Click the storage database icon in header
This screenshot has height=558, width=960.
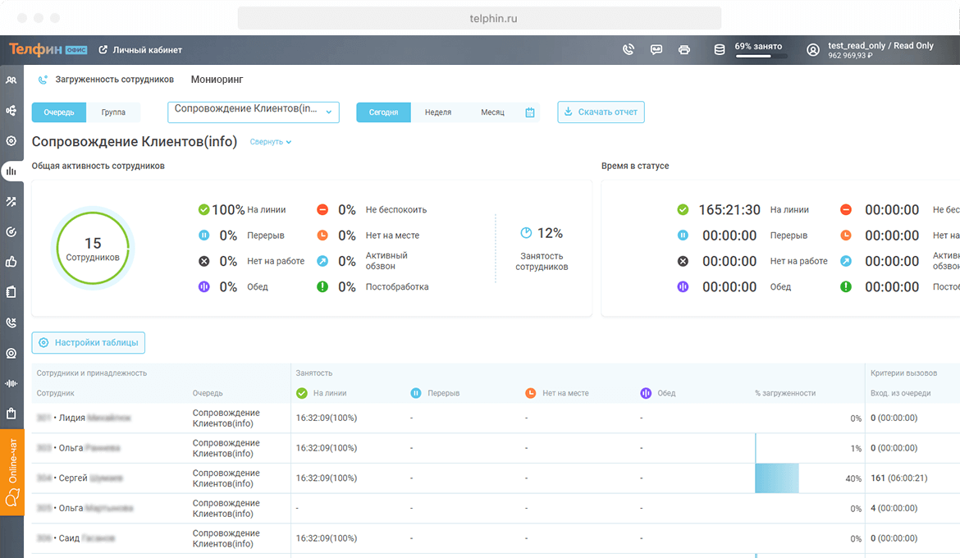(720, 49)
